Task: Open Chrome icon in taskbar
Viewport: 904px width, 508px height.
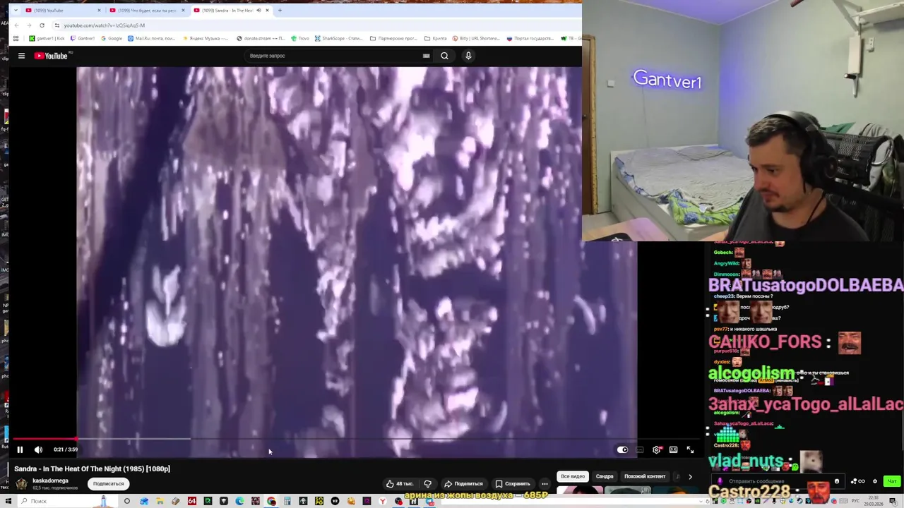Action: (x=271, y=501)
